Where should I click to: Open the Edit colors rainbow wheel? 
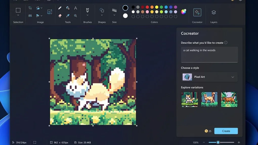[x=183, y=12]
